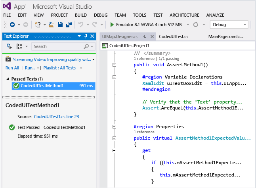This screenshot has width=256, height=188.
Task: Click the passed check icon on CodedUITestMethod1 row
Action: [16, 86]
